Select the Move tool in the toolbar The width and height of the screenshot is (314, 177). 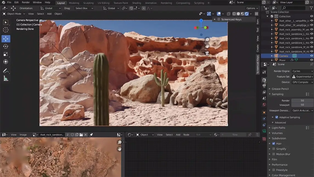click(x=6, y=39)
